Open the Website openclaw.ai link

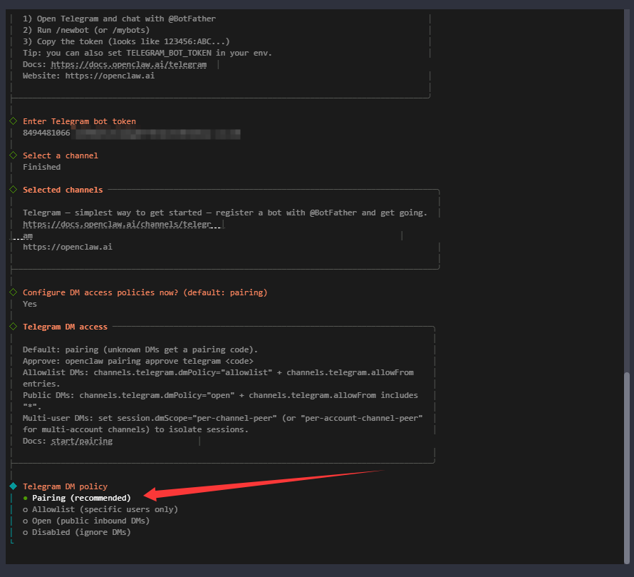[x=110, y=76]
